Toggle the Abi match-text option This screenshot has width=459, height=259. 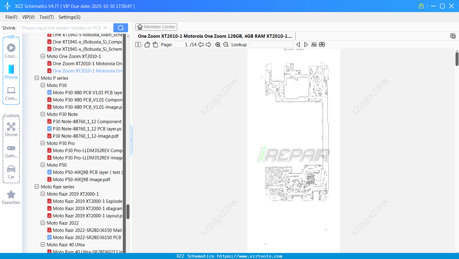click(314, 45)
